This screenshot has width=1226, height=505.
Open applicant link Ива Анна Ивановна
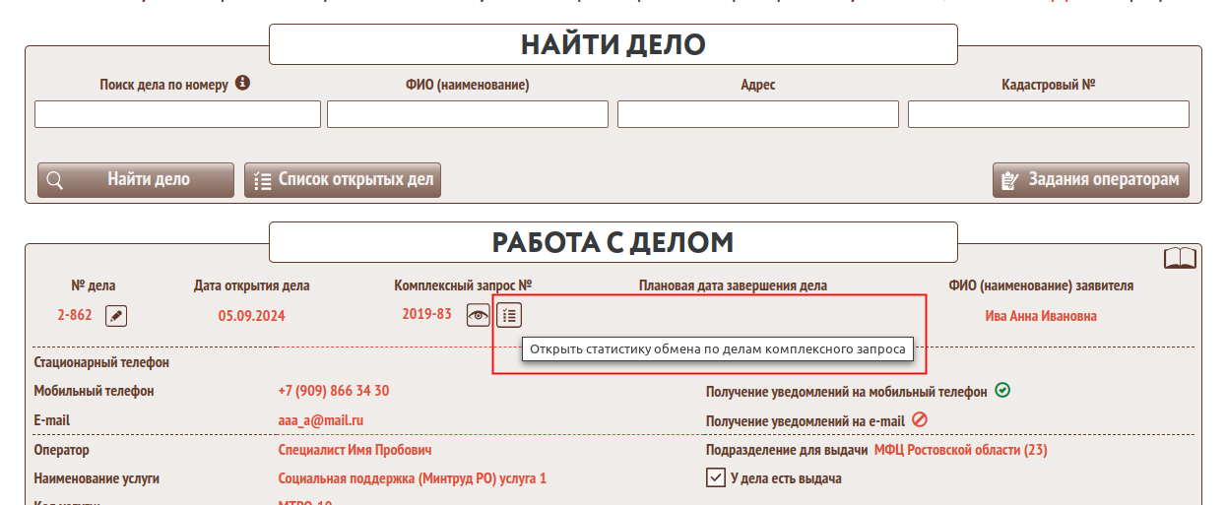click(1040, 316)
